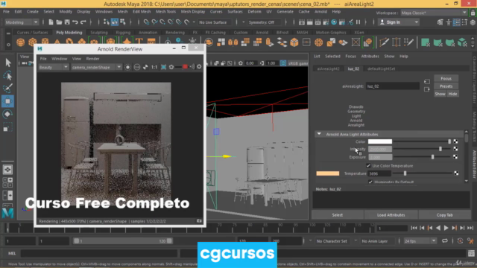
Task: Click the Arnold RenderView start render icon
Action: (127, 67)
